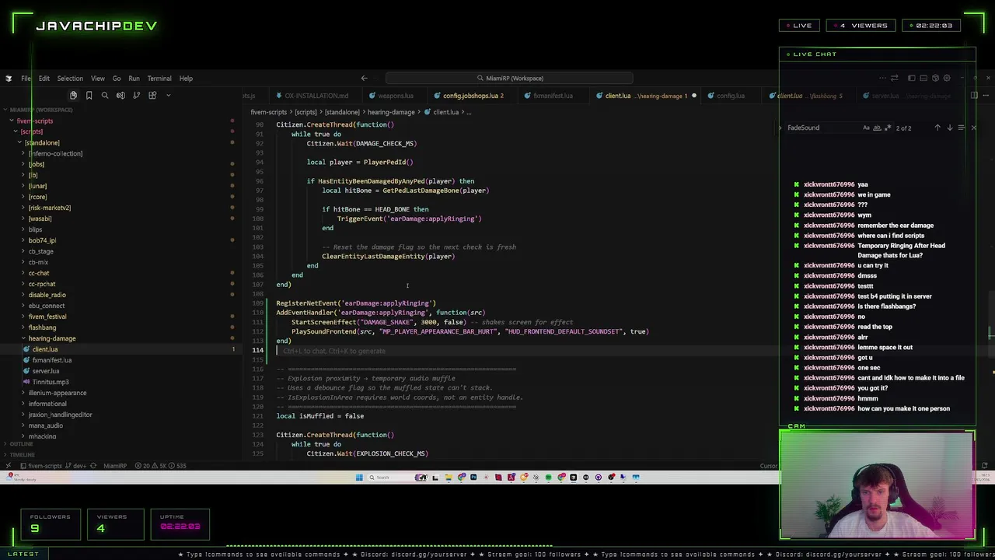Screen dimensions: 995x560
Task: Click the errors and warnings status counter
Action: [x=160, y=466]
